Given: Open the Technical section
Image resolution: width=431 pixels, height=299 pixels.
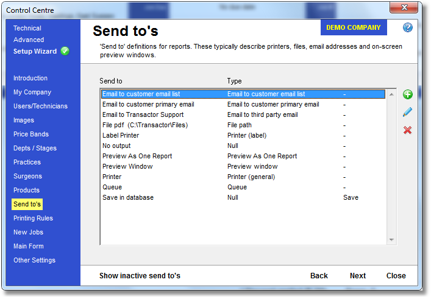Looking at the screenshot, I should (x=27, y=28).
